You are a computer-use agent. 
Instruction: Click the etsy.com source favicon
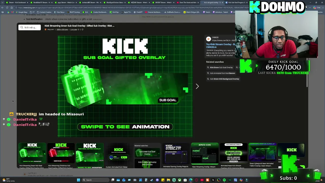click(45, 29)
